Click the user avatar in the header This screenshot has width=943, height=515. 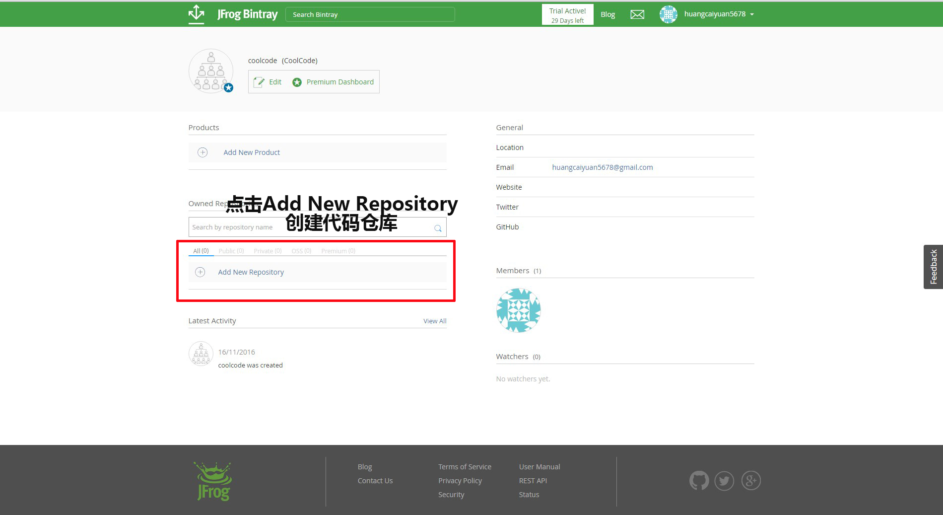pos(668,14)
